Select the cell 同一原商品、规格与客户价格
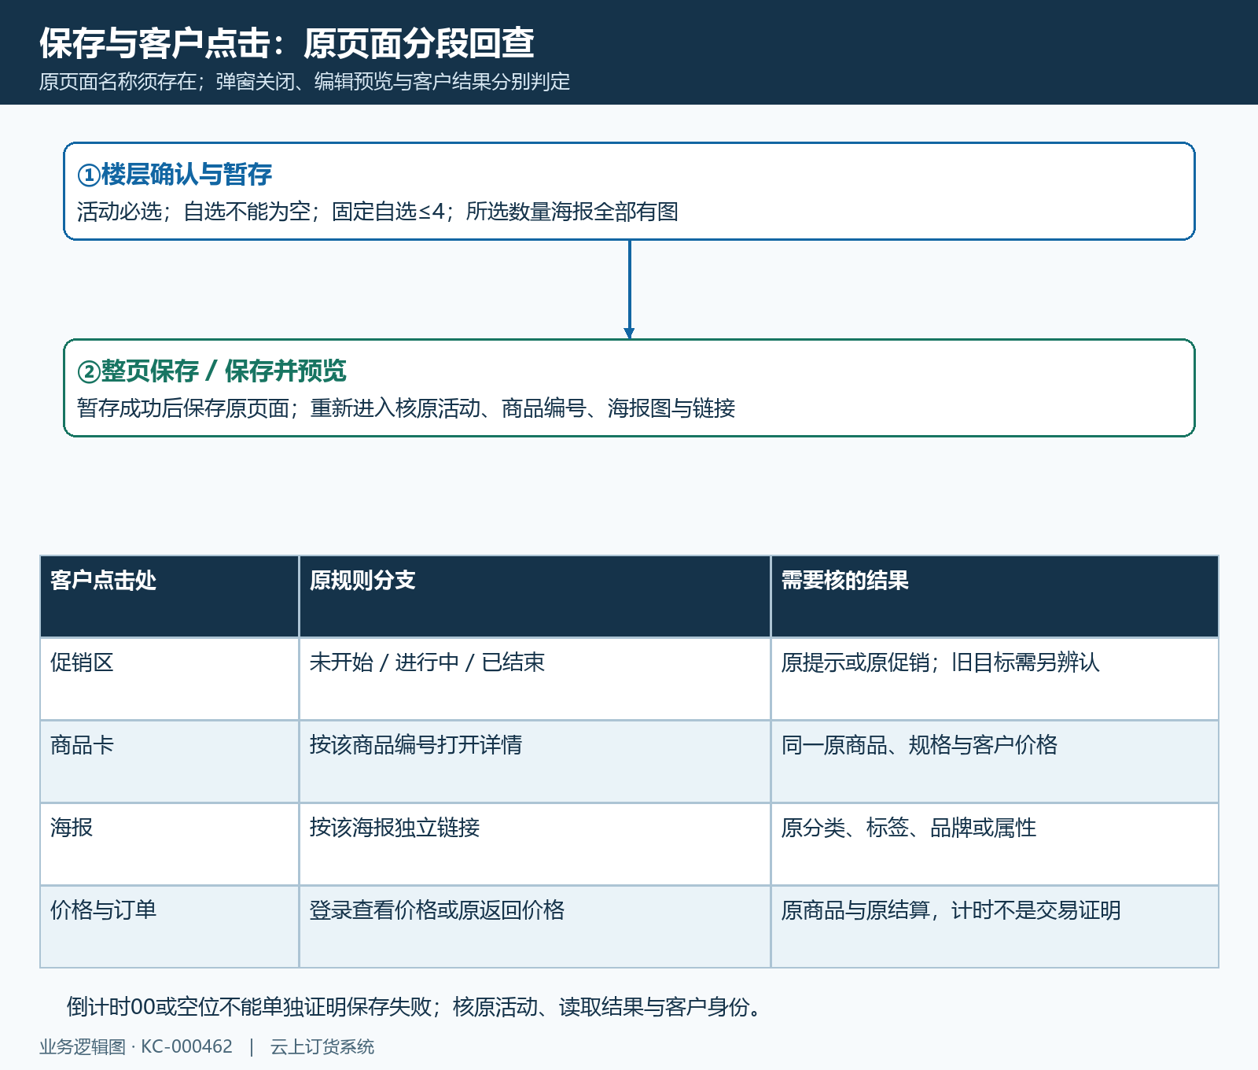 coord(995,762)
